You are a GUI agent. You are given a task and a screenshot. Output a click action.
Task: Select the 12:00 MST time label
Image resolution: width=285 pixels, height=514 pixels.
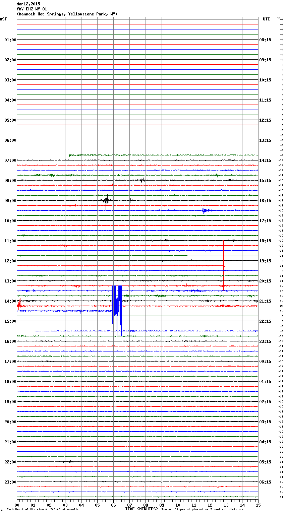pos(10,261)
